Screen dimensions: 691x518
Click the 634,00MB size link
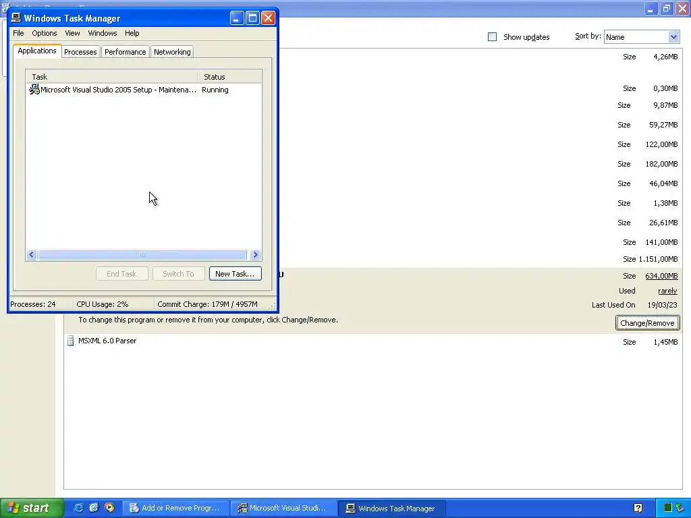[x=661, y=276]
